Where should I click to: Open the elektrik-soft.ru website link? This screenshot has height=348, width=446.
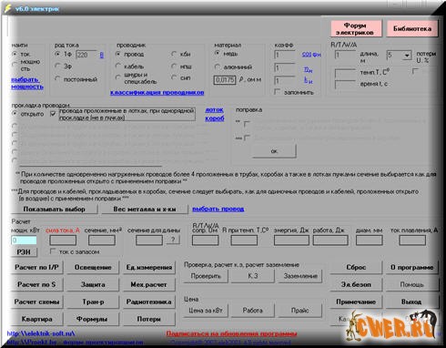click(41, 333)
